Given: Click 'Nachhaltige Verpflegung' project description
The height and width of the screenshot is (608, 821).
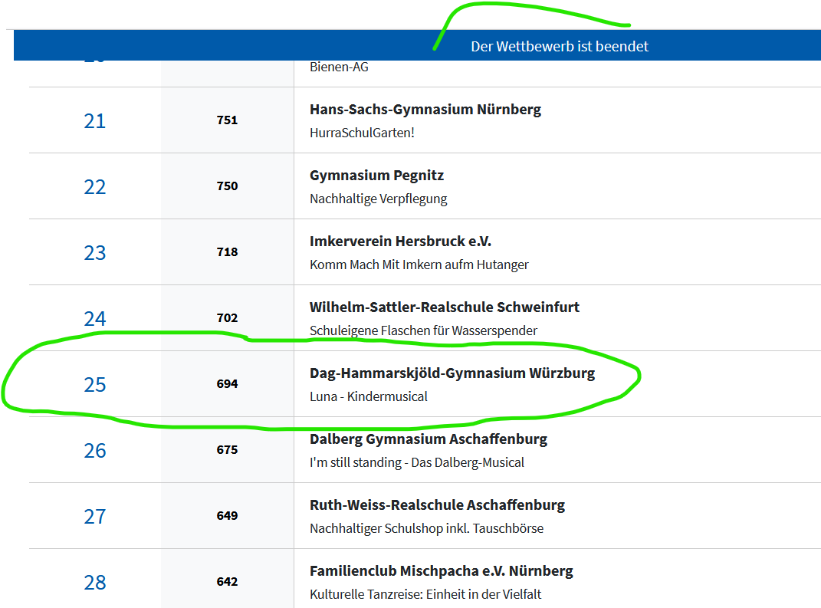Looking at the screenshot, I should (x=378, y=199).
